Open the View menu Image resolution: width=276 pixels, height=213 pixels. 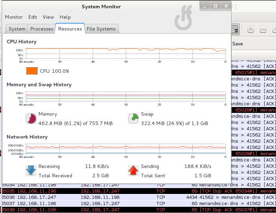(x=48, y=17)
